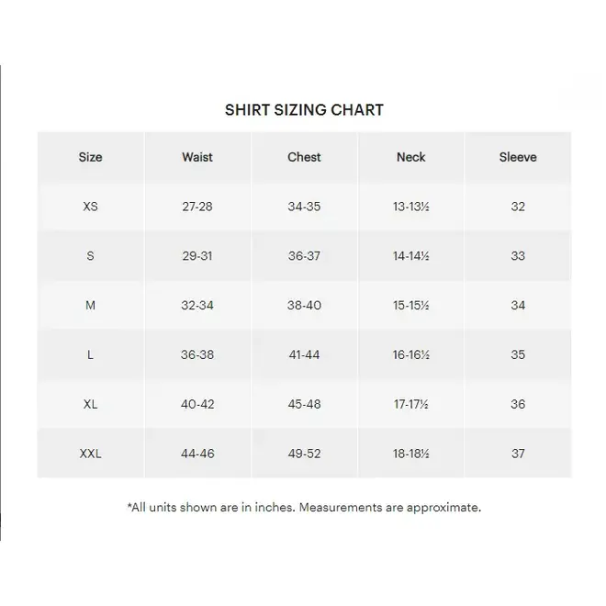Click chest measurement 49-52 for size XXL

click(x=304, y=454)
